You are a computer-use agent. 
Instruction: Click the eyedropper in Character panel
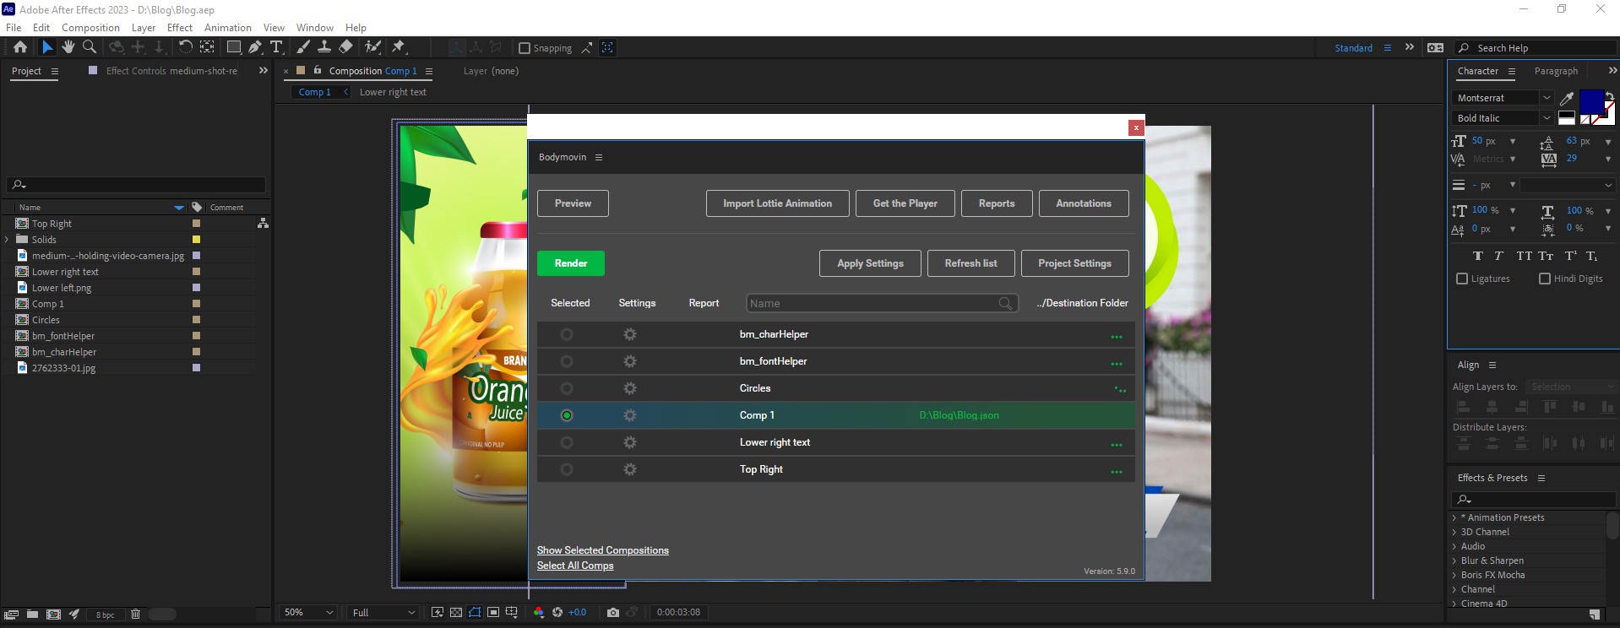click(x=1567, y=99)
